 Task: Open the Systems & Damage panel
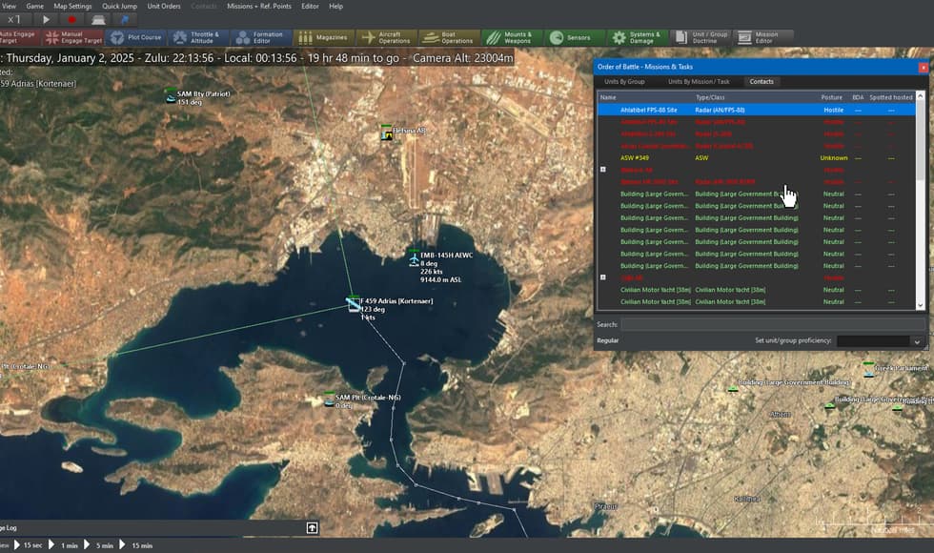click(x=640, y=37)
